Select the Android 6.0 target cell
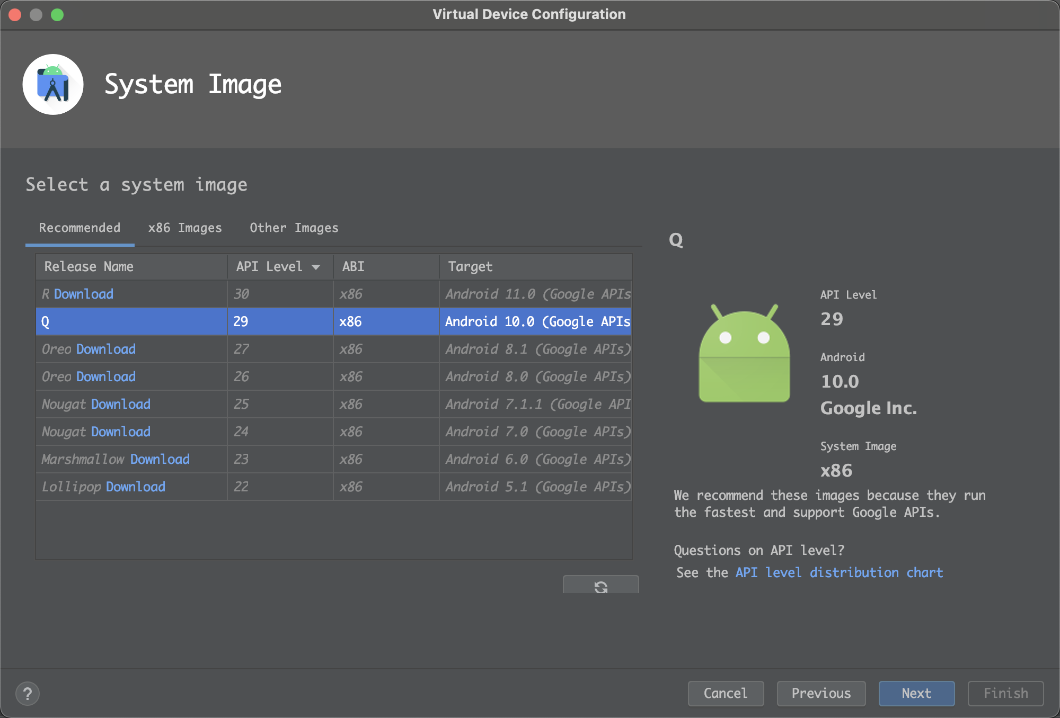1060x718 pixels. [x=535, y=459]
